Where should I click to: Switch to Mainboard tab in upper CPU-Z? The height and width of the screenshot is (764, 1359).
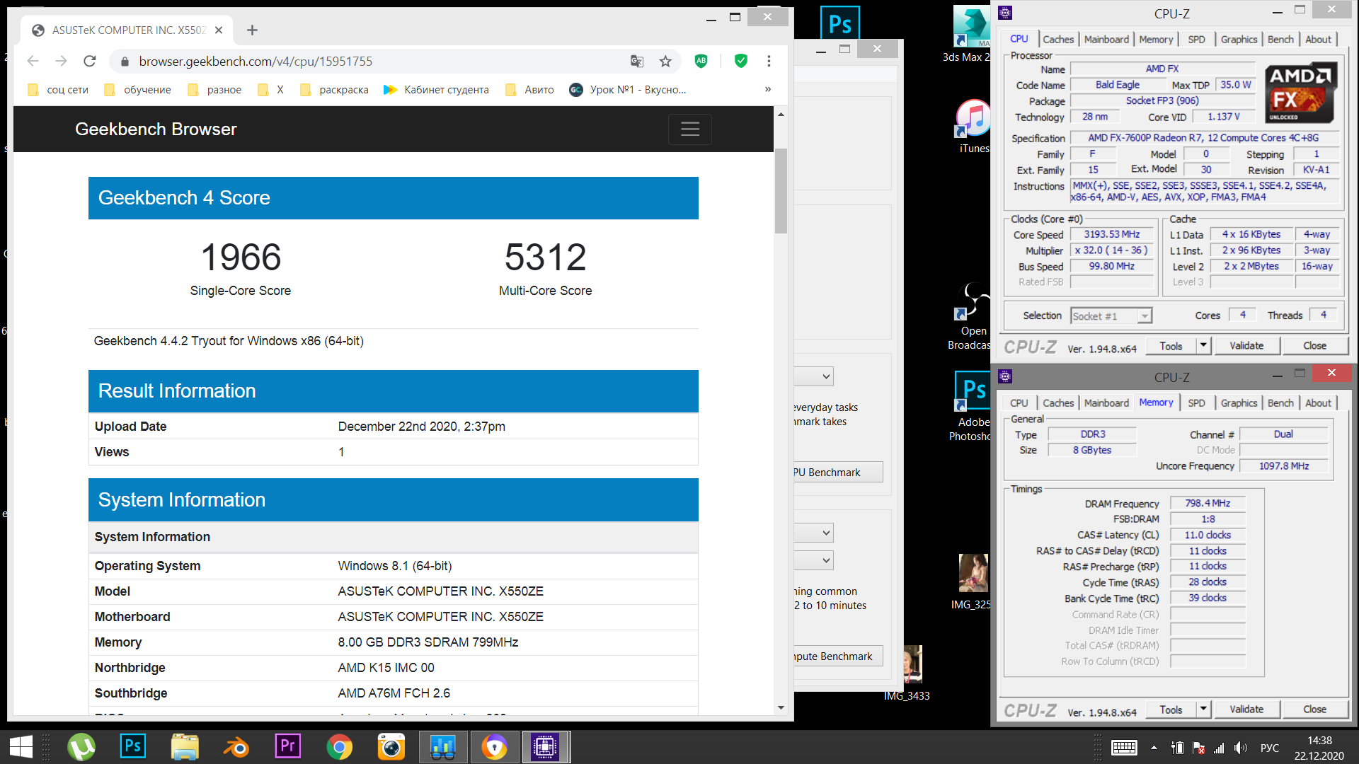point(1106,40)
